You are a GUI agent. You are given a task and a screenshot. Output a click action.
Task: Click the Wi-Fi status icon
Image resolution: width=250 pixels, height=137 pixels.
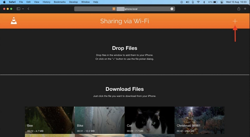(x=198, y=2)
